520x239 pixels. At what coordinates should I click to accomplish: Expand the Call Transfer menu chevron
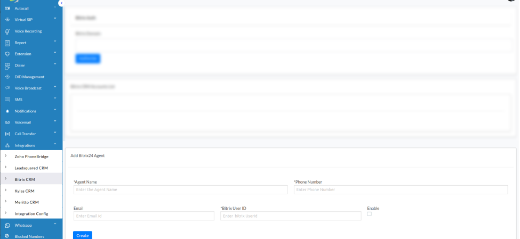55,133
